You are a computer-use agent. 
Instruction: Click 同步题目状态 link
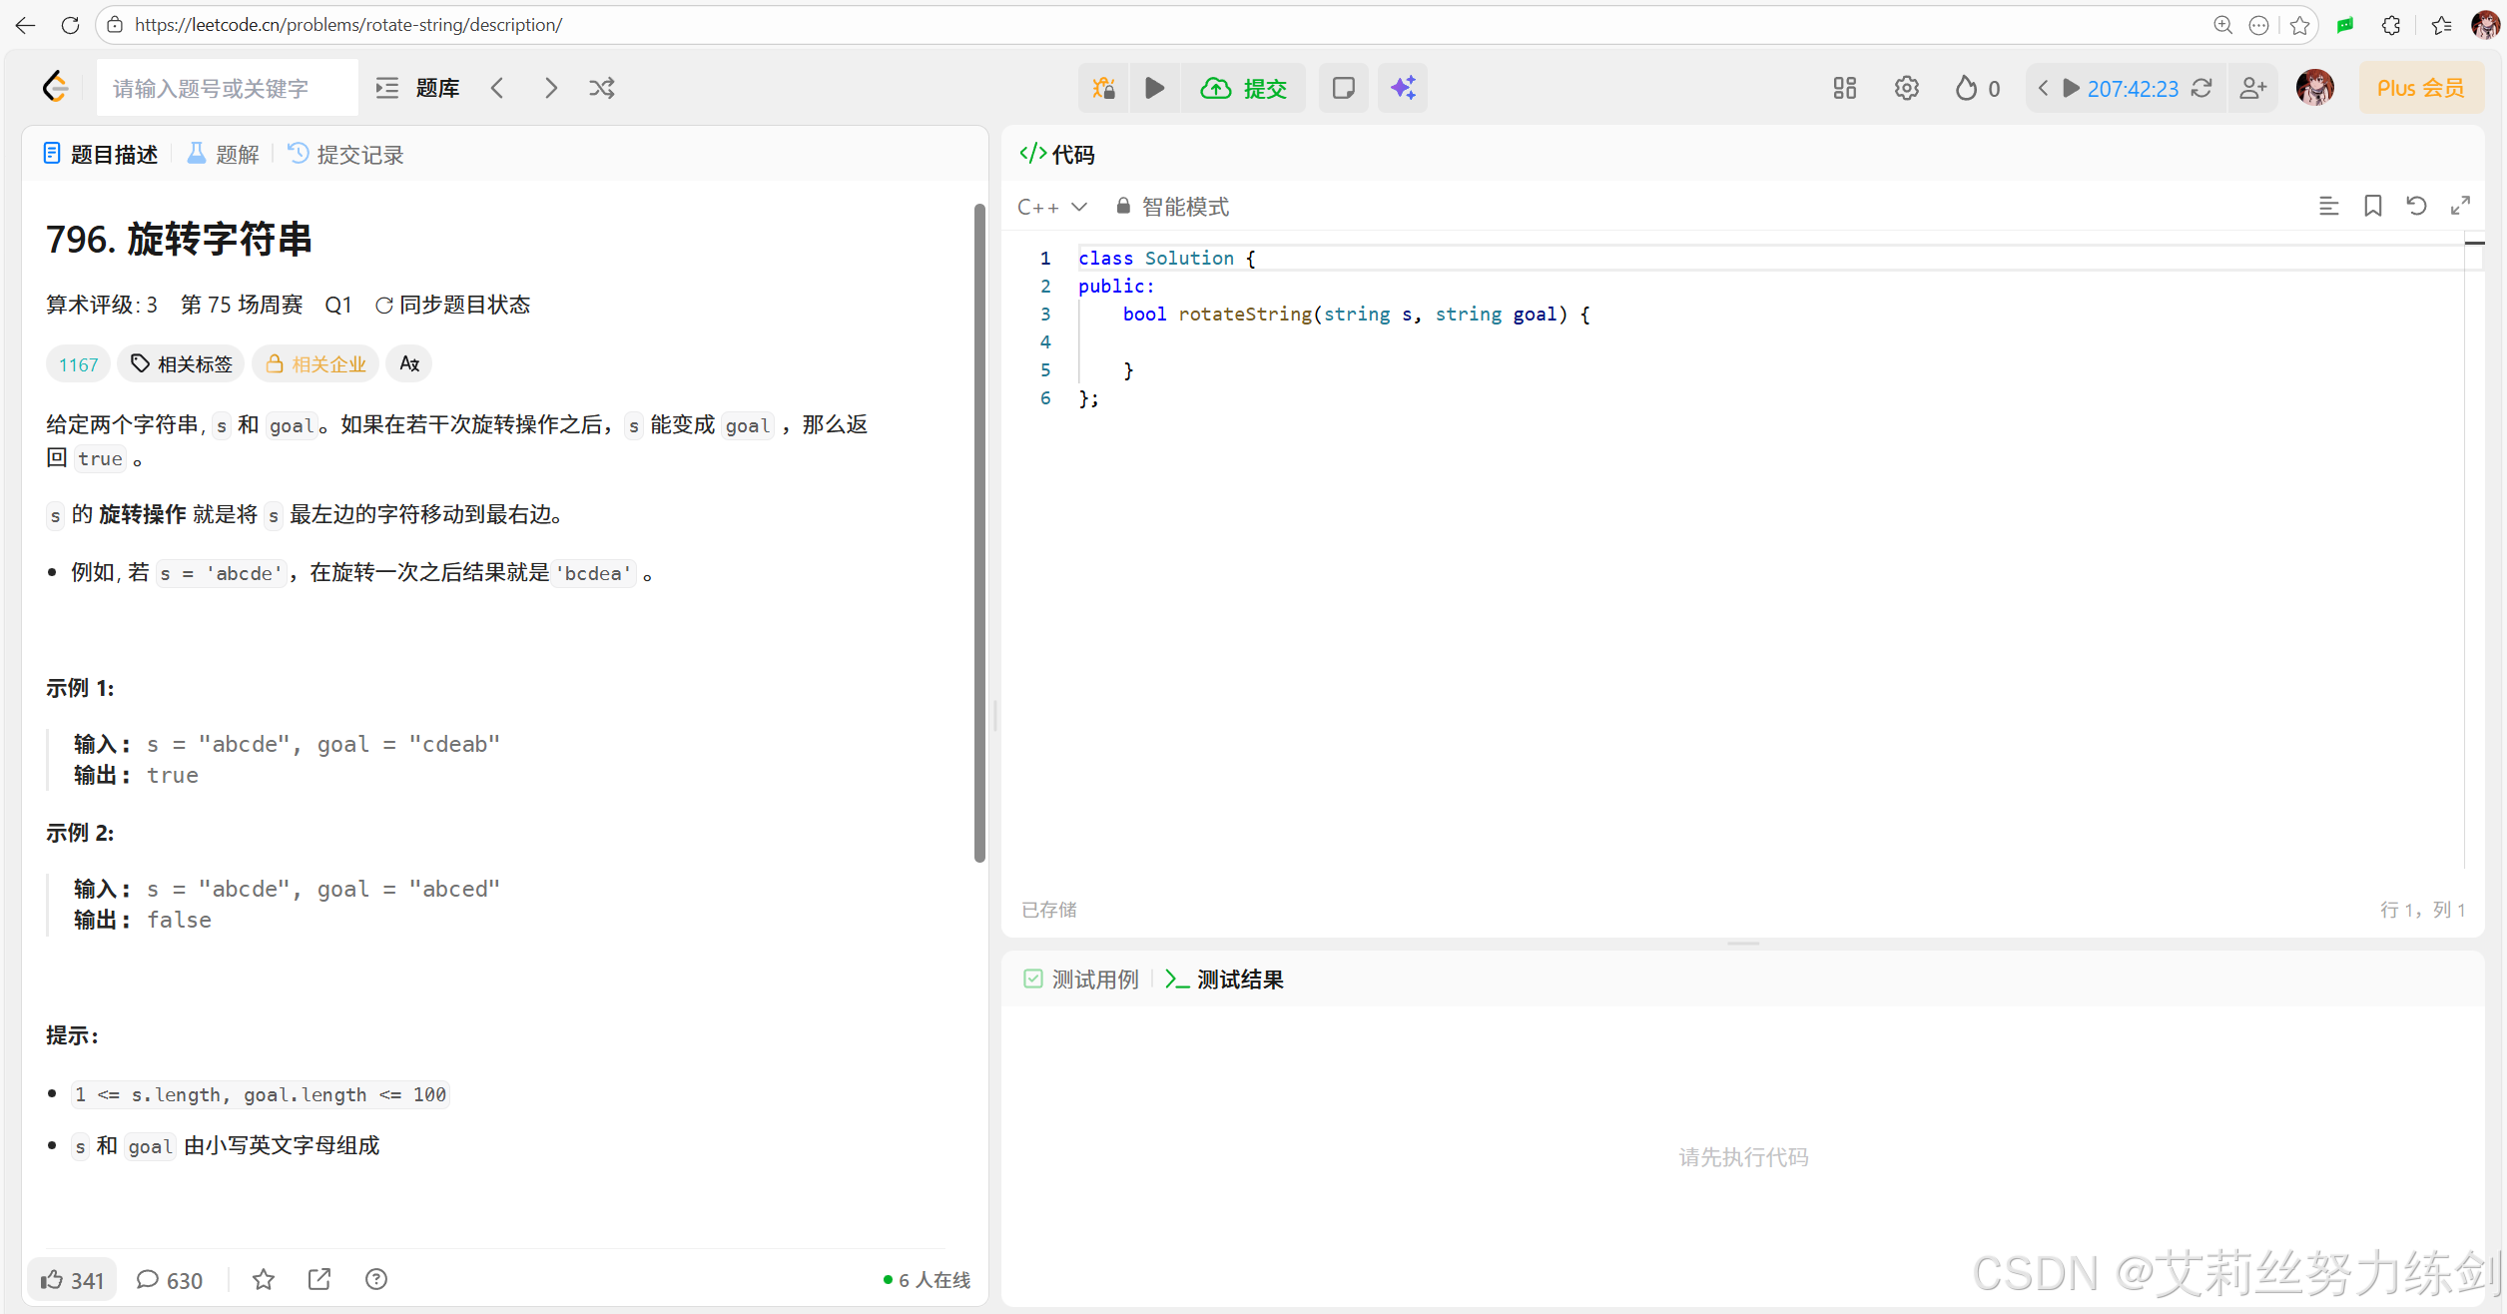(x=453, y=305)
